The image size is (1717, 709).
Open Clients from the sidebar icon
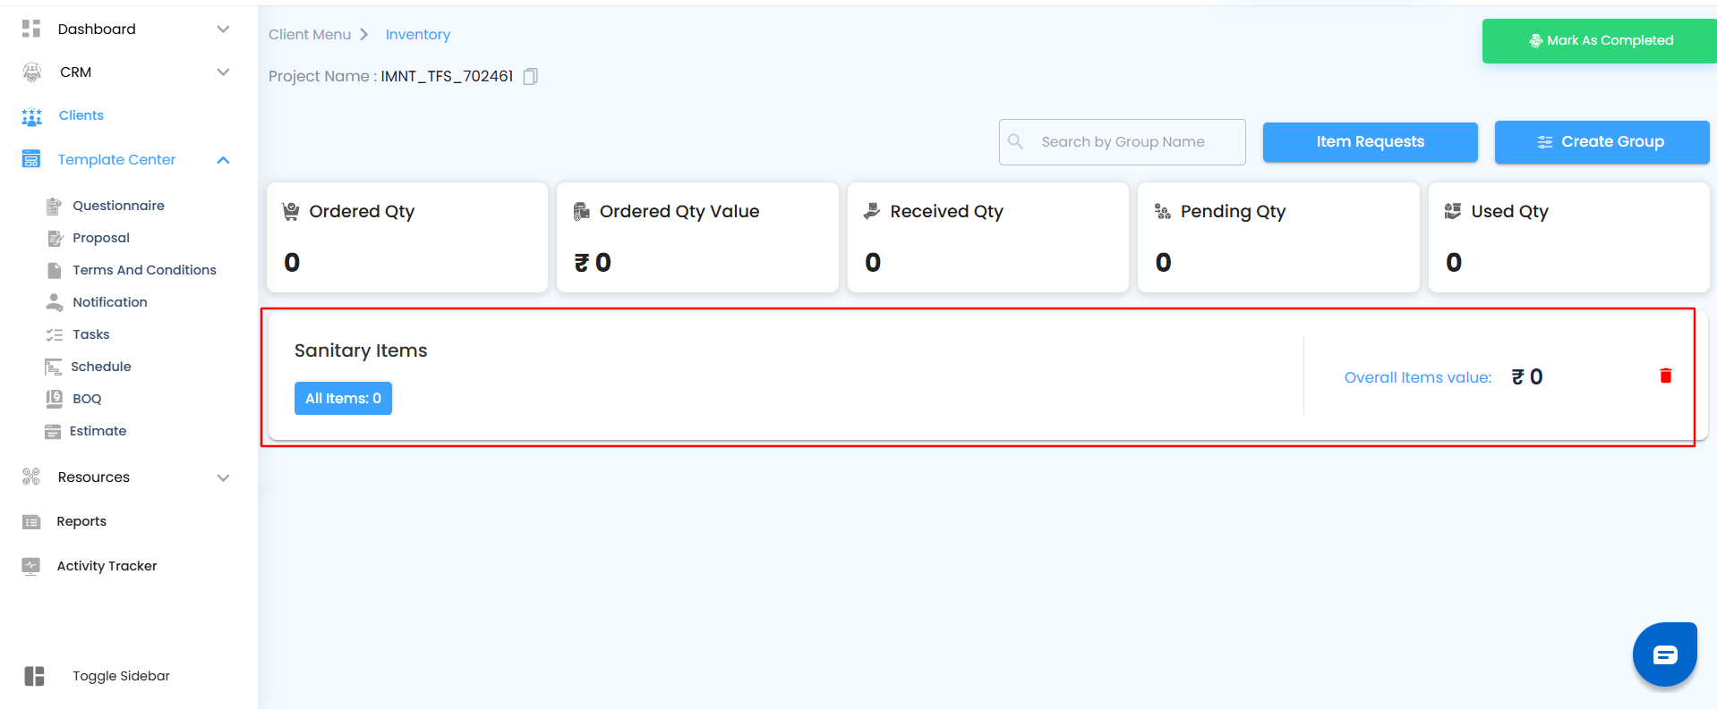[32, 116]
